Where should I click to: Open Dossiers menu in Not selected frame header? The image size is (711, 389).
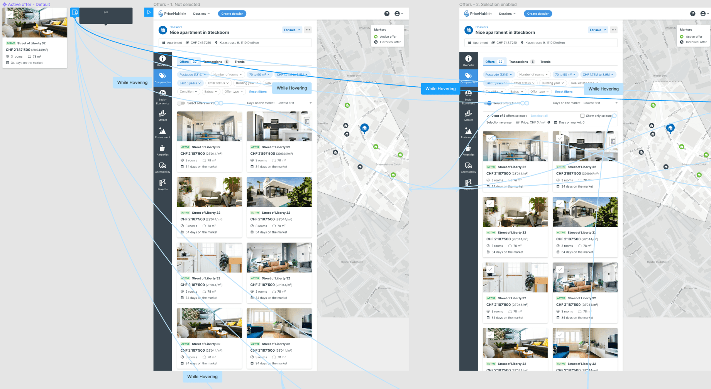[x=201, y=13]
